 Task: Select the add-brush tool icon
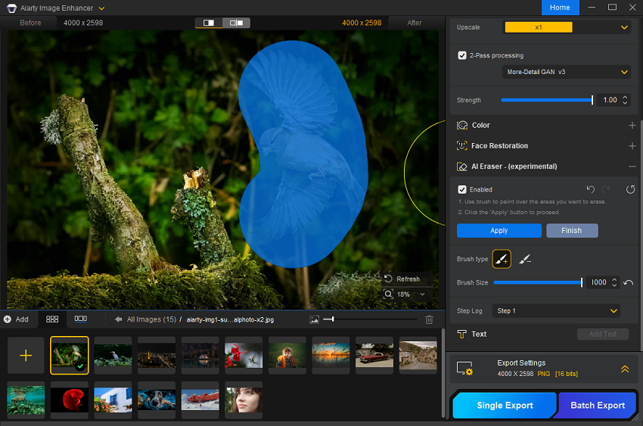502,259
